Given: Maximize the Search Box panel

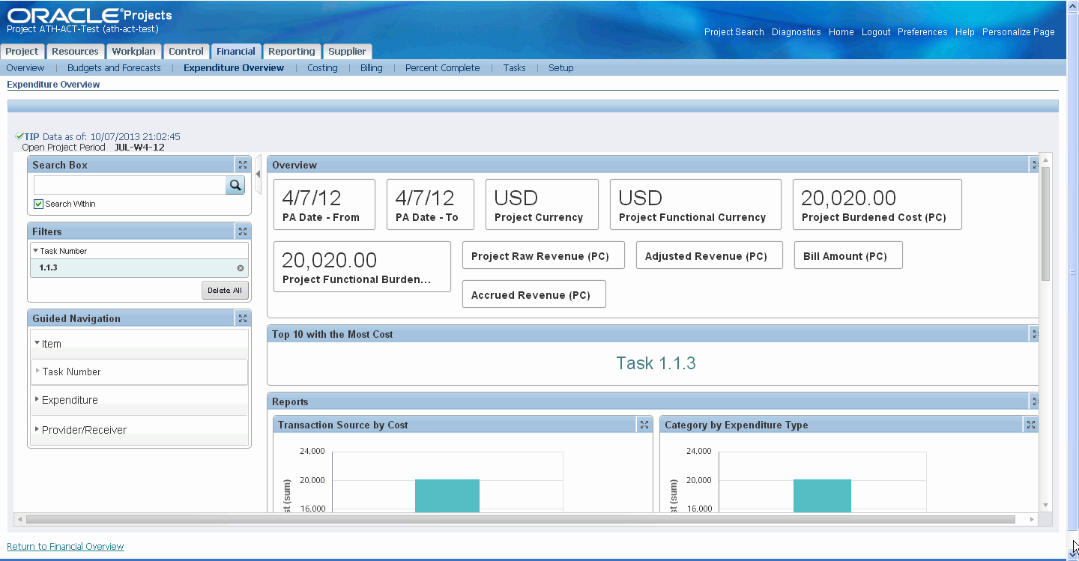Looking at the screenshot, I should click(x=242, y=165).
